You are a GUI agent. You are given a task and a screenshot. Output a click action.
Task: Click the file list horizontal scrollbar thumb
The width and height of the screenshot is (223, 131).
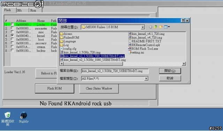coord(93,64)
